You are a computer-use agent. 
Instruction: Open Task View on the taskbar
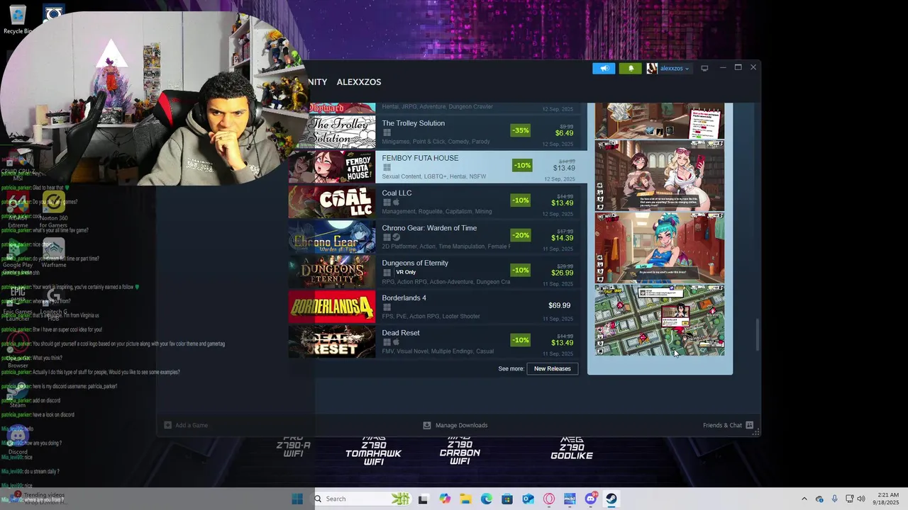click(x=423, y=499)
